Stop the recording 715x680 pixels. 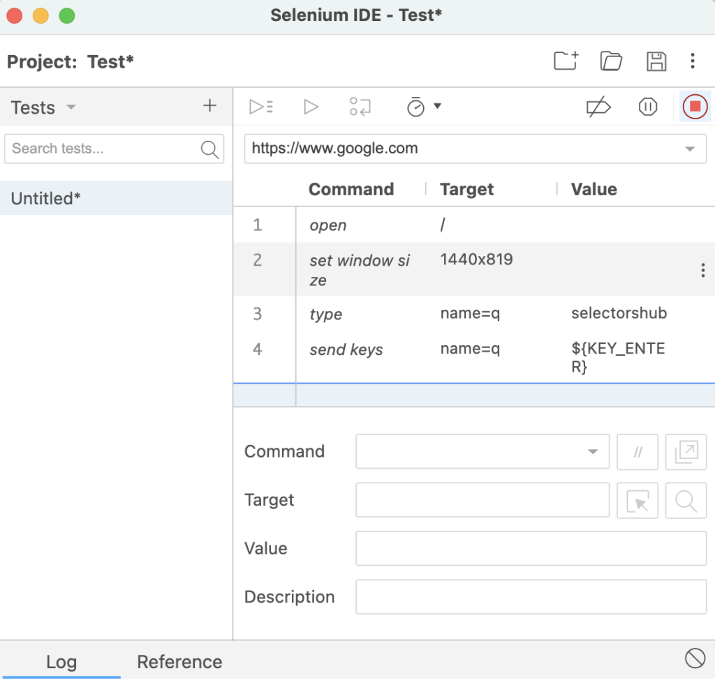point(695,107)
